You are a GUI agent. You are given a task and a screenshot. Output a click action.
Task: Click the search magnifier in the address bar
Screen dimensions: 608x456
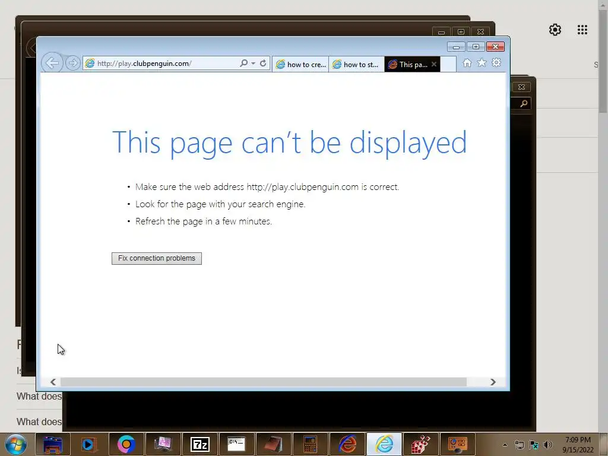coord(243,63)
